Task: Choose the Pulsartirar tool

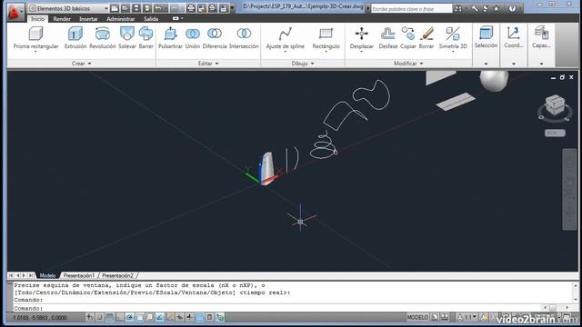Action: point(170,38)
